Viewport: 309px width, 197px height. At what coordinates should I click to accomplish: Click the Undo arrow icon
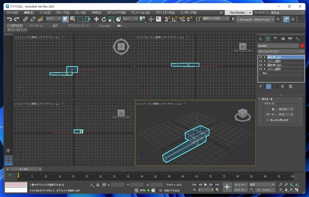pos(9,19)
